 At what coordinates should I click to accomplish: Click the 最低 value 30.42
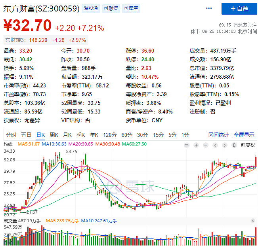click(x=26, y=59)
